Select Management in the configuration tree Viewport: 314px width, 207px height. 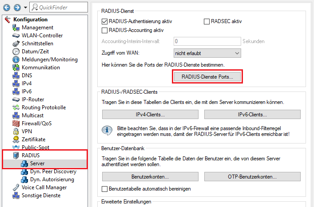[x=37, y=28]
